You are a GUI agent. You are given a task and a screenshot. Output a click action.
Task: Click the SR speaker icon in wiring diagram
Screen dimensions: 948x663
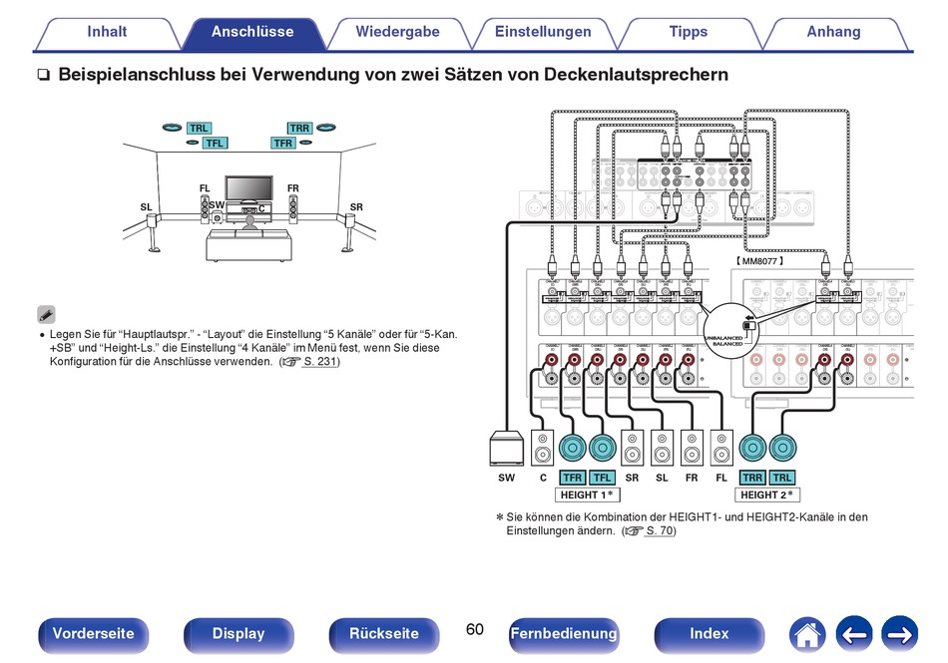[x=632, y=448]
